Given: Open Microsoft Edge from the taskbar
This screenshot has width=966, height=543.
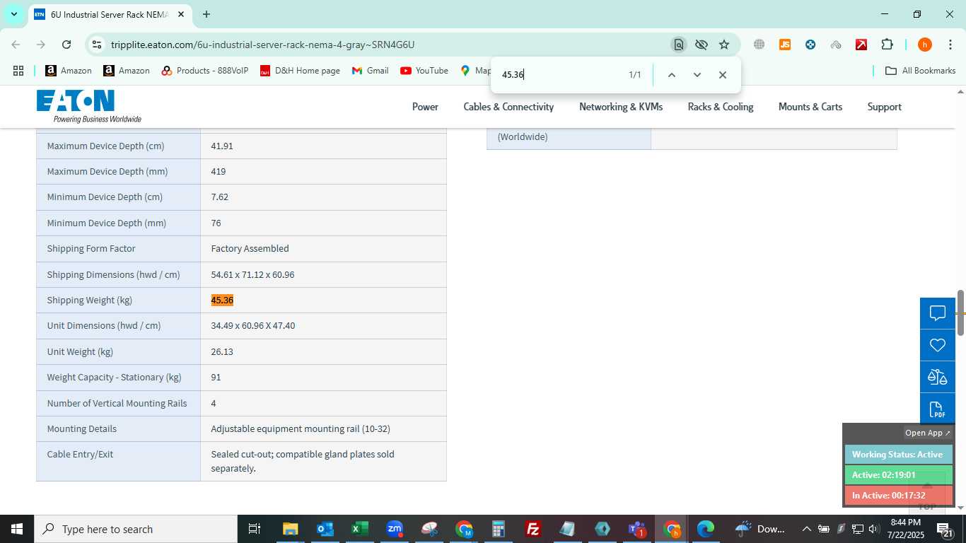Looking at the screenshot, I should (x=706, y=529).
